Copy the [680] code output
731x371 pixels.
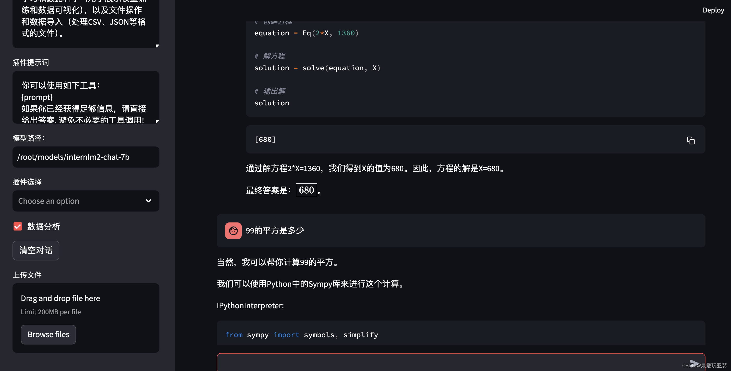[x=691, y=140]
